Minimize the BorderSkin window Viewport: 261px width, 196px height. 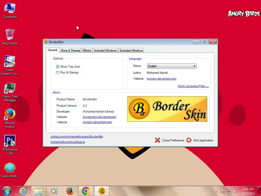pos(196,42)
